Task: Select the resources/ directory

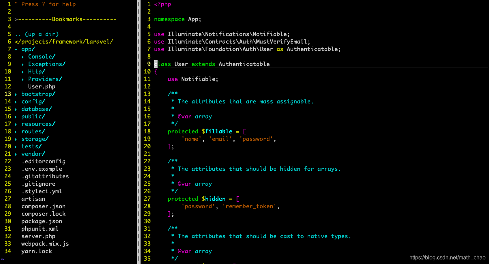Action: point(38,124)
